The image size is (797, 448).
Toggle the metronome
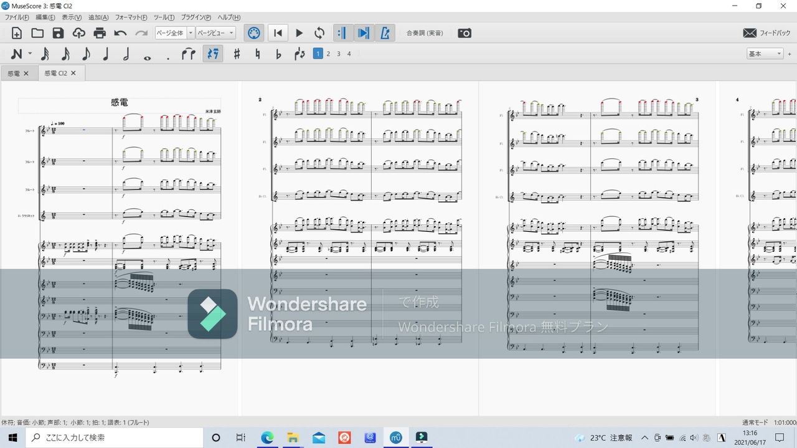[385, 33]
